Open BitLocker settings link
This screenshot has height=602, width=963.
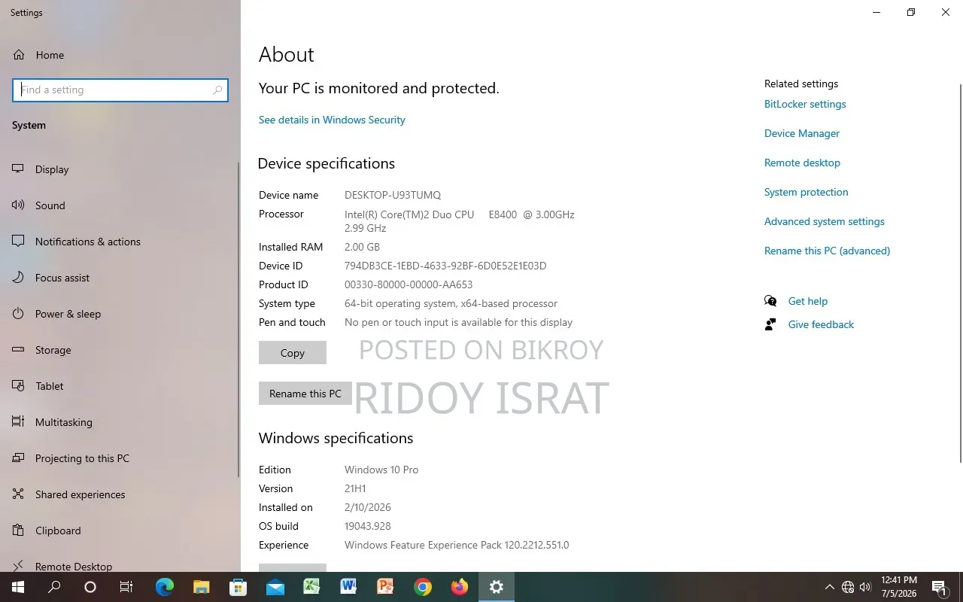[x=805, y=104]
